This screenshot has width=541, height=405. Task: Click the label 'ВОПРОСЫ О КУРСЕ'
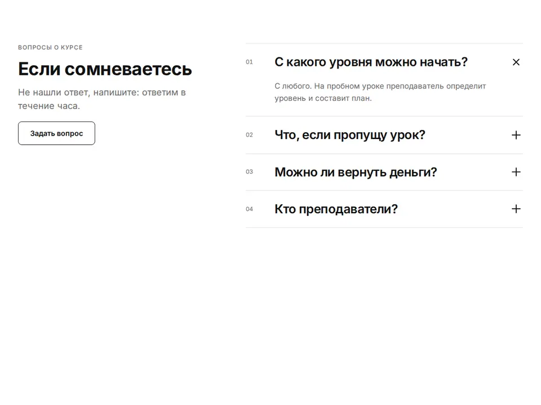pos(50,47)
